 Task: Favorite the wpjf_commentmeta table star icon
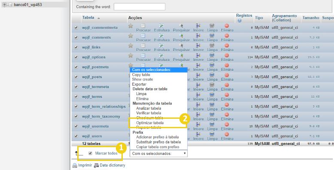point(131,26)
